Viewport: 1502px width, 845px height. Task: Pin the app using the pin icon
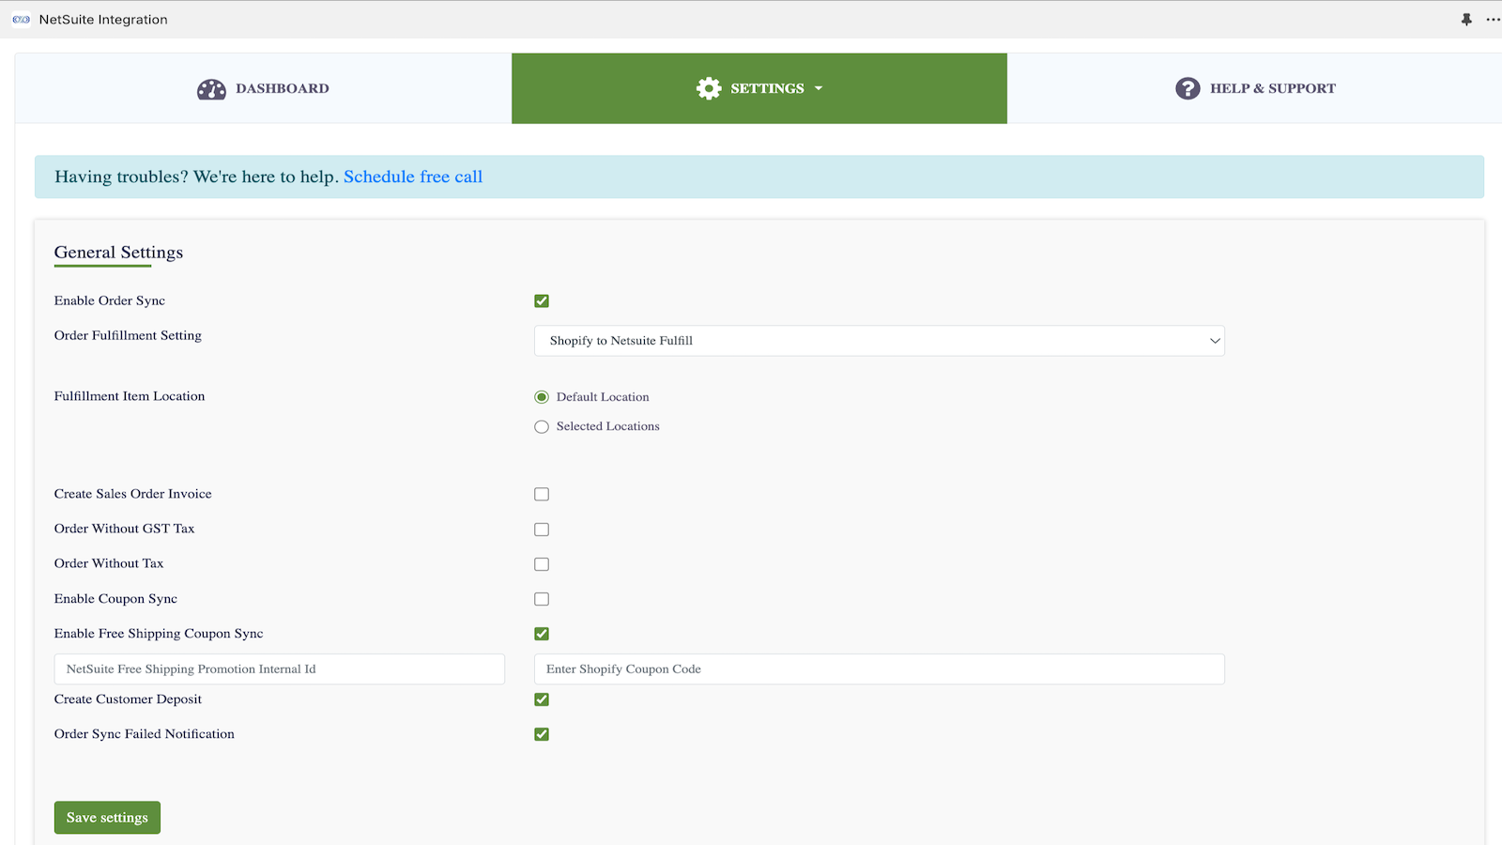[x=1466, y=20]
